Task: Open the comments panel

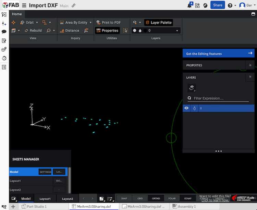Action: [x=4, y=32]
